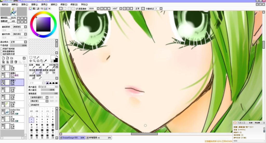Adjust the 不透明度 opacity slider

tap(18, 45)
